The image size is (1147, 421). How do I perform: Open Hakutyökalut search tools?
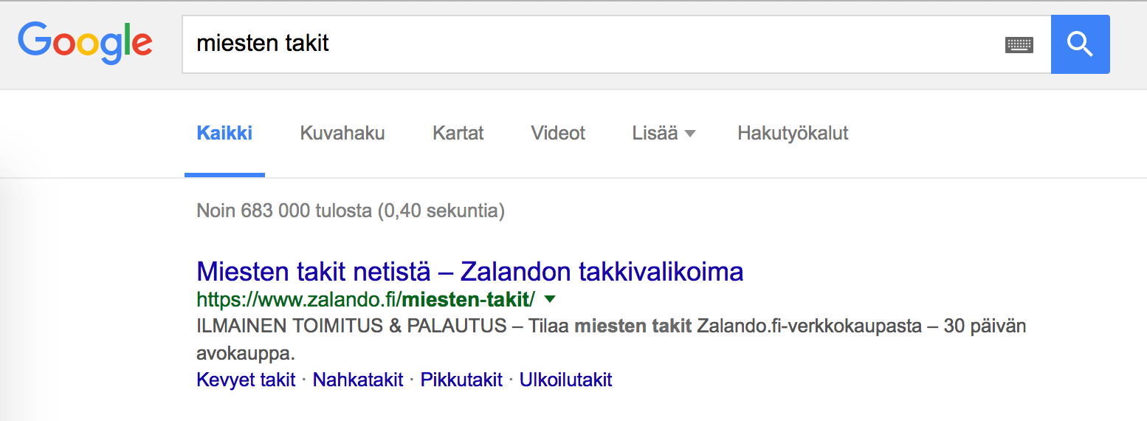[x=793, y=134]
